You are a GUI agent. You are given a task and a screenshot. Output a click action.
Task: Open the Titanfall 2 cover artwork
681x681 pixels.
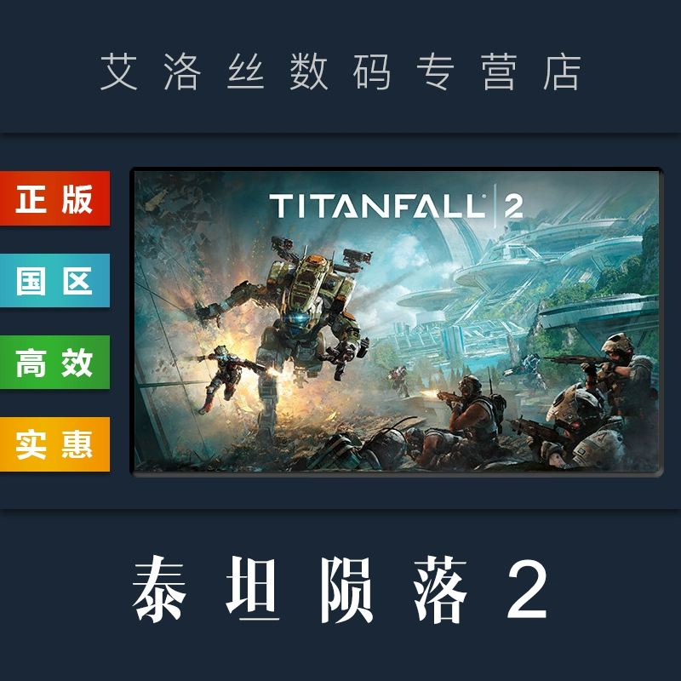tap(397, 322)
